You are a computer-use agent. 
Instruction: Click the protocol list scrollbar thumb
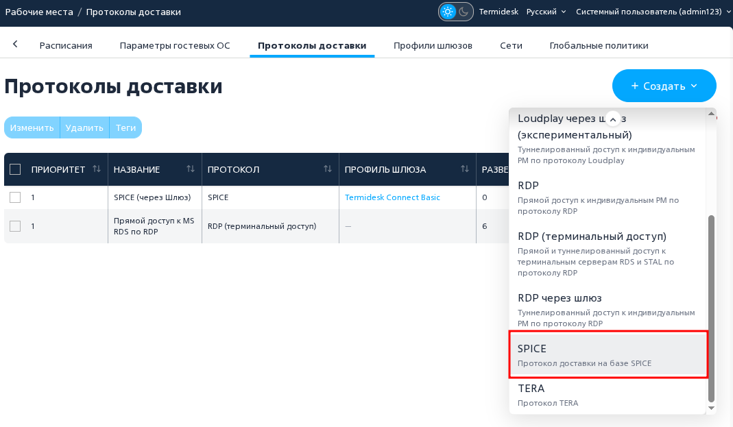(x=712, y=308)
